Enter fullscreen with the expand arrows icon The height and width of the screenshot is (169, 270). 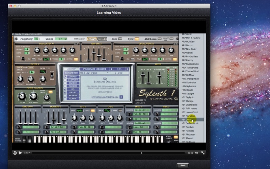coord(203,153)
